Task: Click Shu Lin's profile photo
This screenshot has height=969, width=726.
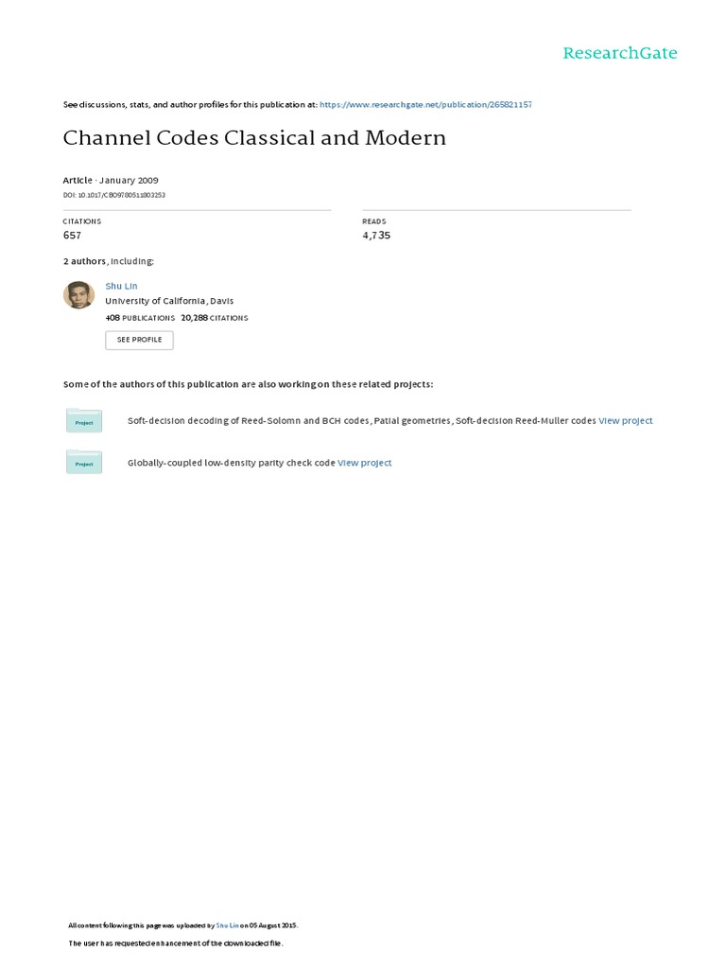Action: pos(78,295)
